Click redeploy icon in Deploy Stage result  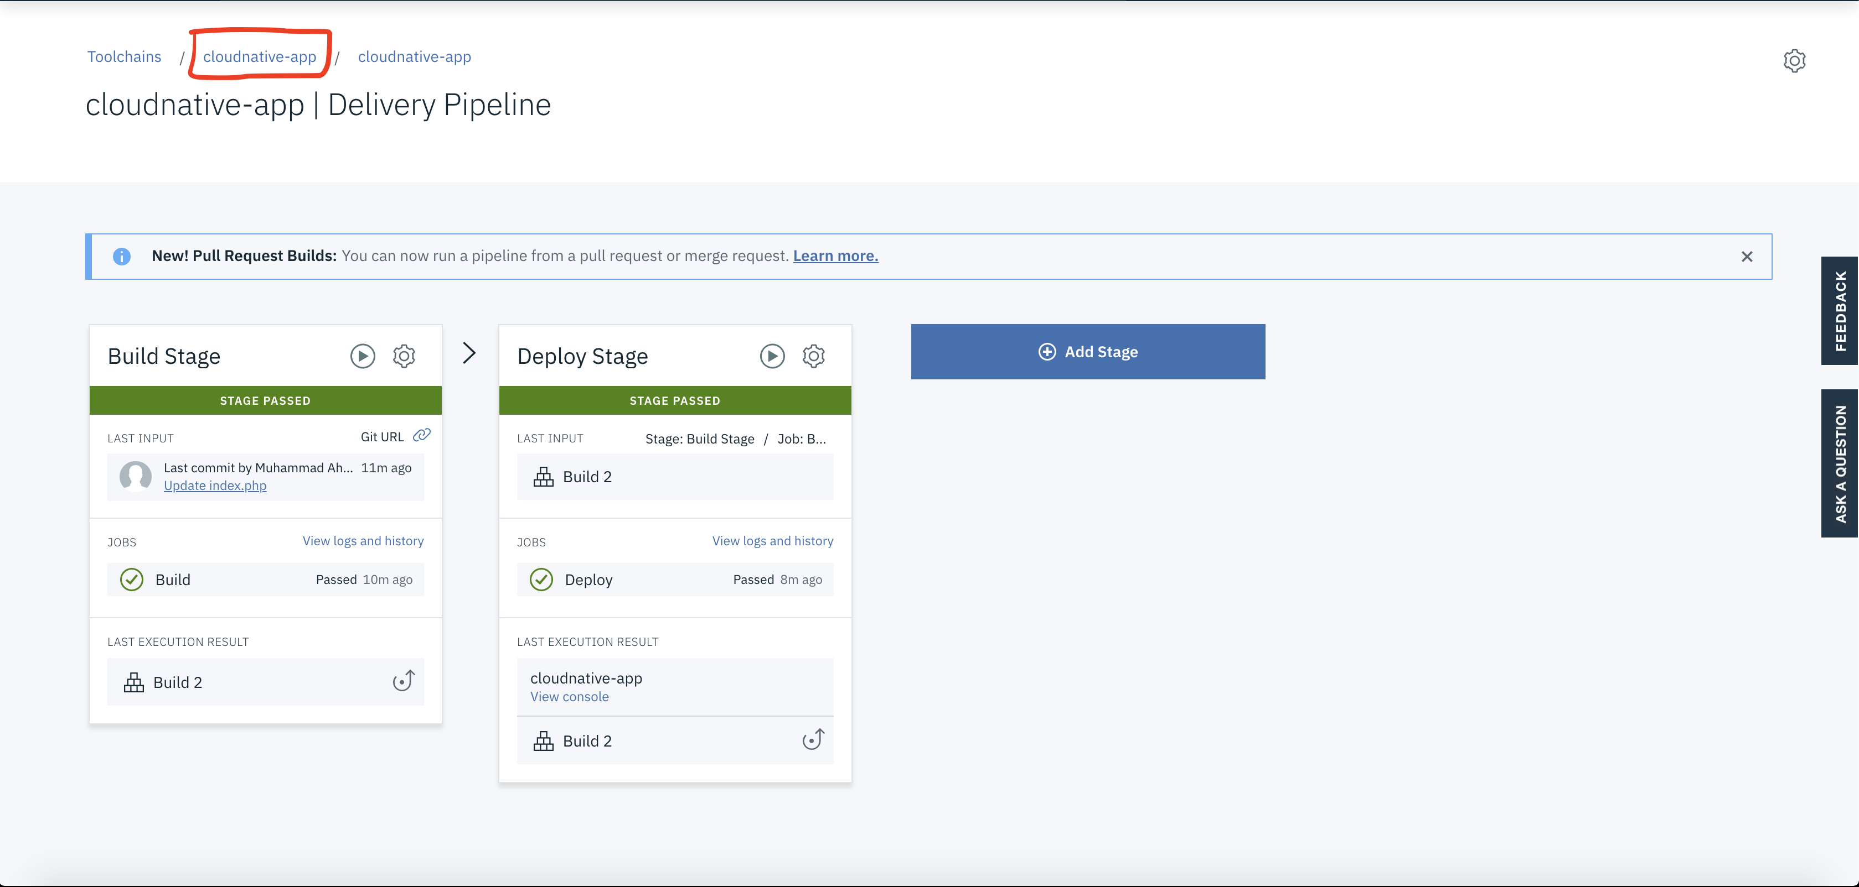(x=813, y=740)
